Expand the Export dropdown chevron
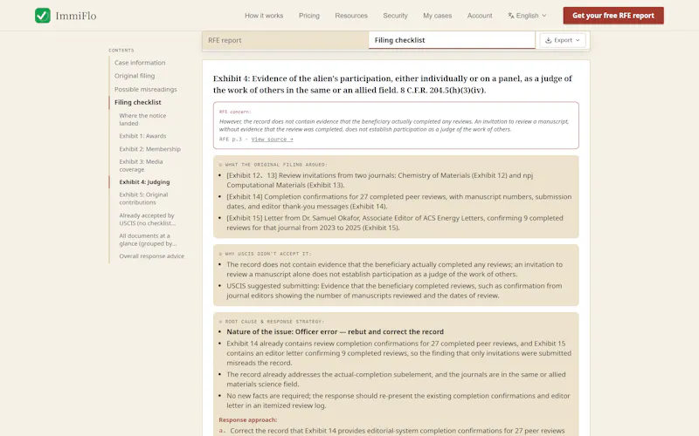 tap(578, 40)
